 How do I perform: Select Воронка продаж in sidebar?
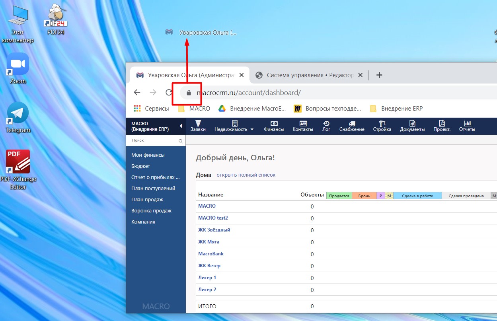pyautogui.click(x=151, y=211)
